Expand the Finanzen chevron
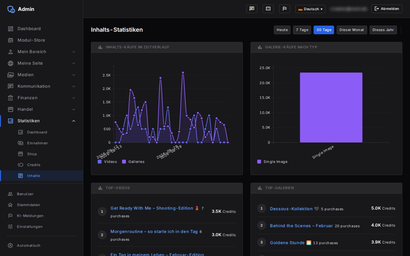The image size is (410, 256). click(74, 98)
